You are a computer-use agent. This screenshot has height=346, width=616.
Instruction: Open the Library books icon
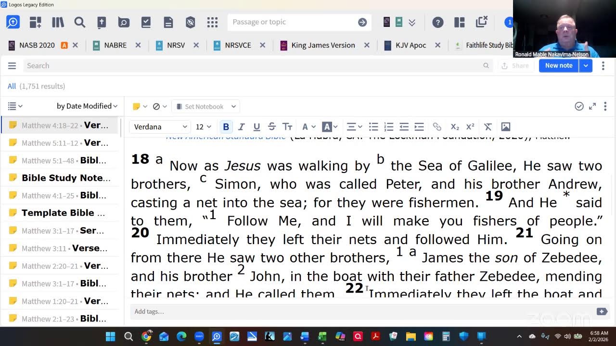[x=58, y=22]
